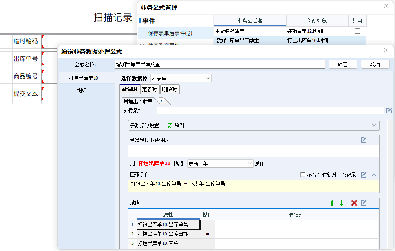The height and width of the screenshot is (251, 395).
Task: Click 临时箱码 field in 扫描记录 form
Action: coord(50,41)
